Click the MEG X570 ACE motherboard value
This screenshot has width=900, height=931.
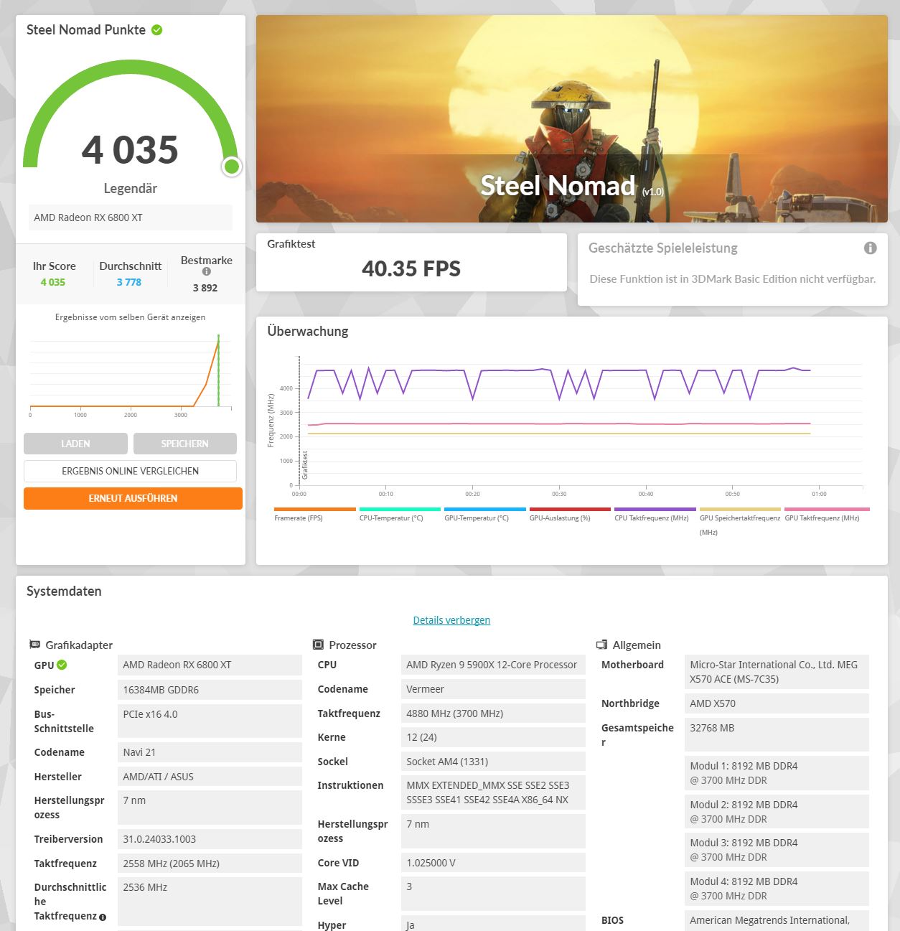click(x=777, y=672)
